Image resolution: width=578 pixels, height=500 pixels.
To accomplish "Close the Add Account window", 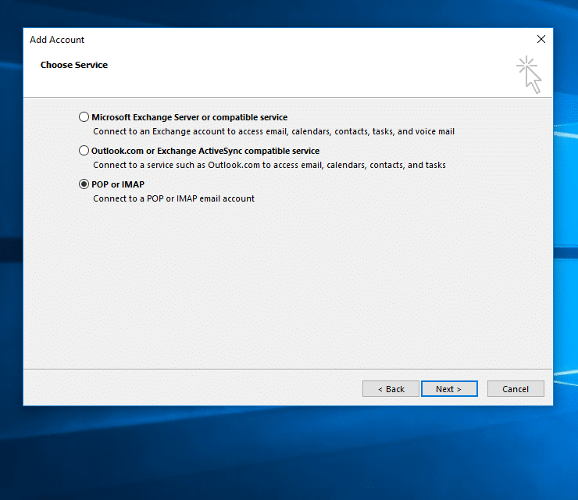I will pyautogui.click(x=541, y=39).
